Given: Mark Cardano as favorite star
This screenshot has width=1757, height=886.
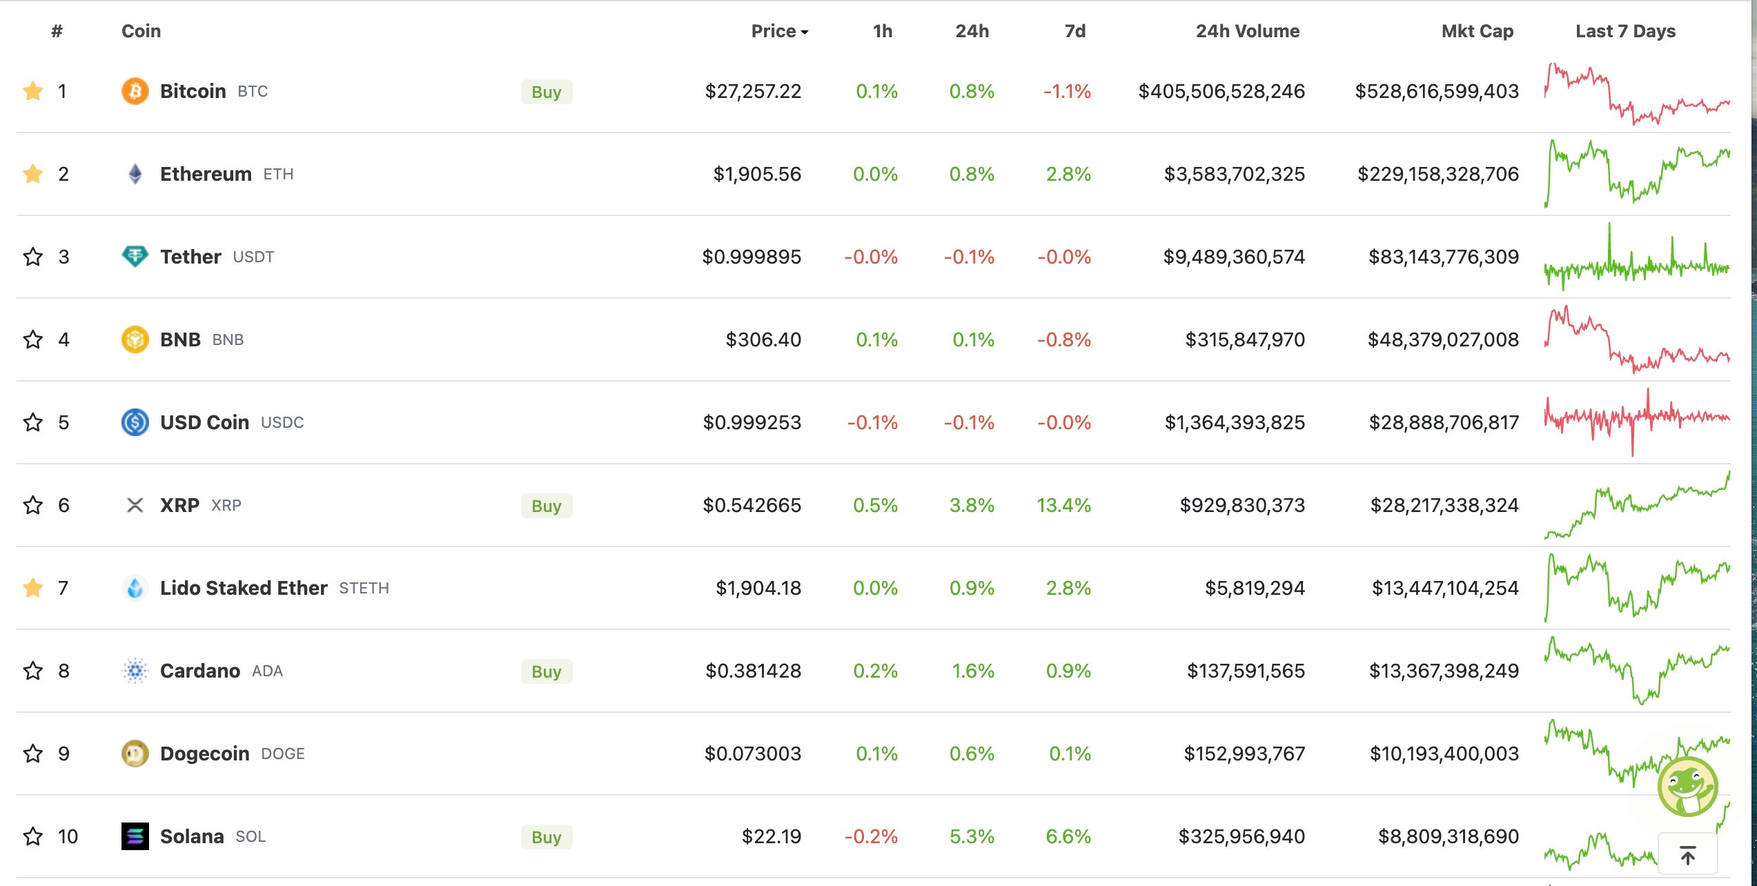Looking at the screenshot, I should tap(32, 671).
